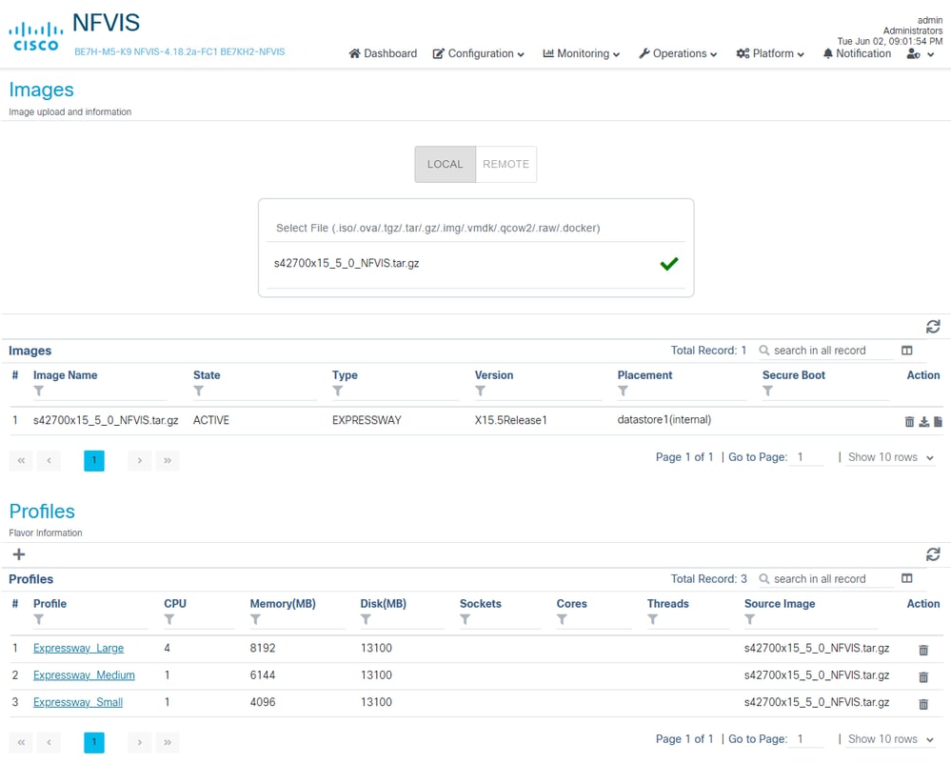Click Go to Page field under Images
The height and width of the screenshot is (764, 951).
click(x=808, y=457)
